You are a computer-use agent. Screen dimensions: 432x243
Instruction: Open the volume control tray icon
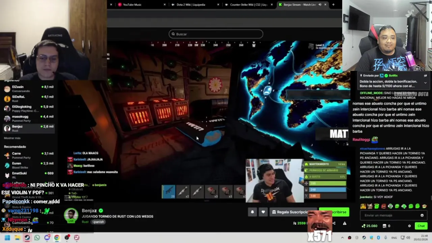click(x=408, y=238)
